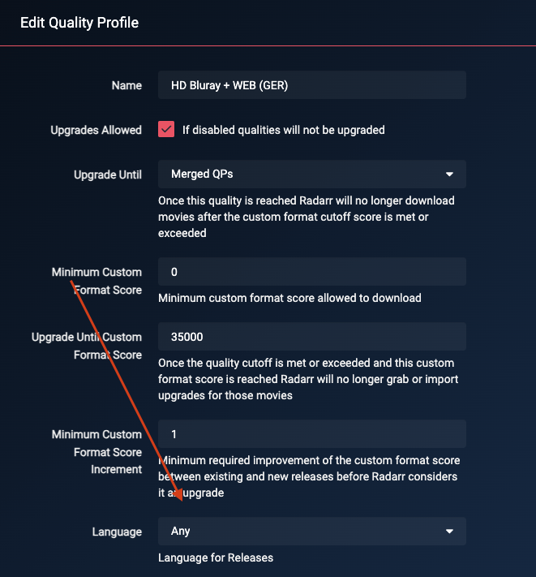Click the Upgrade Until Custom Format Score field showing 35000
Screen dimensions: 536x577
point(312,337)
